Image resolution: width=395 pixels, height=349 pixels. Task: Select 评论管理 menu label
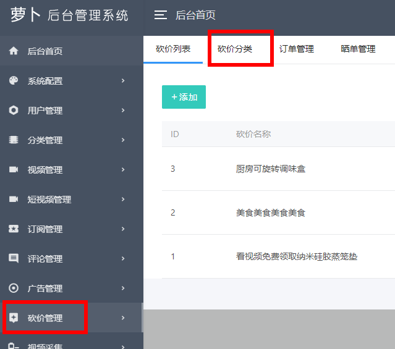point(45,259)
